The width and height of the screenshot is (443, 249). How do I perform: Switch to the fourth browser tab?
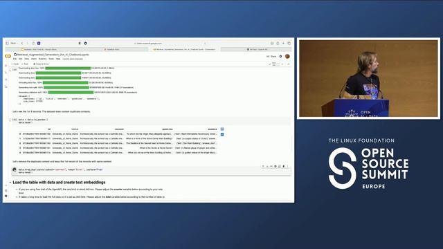[x=257, y=49]
